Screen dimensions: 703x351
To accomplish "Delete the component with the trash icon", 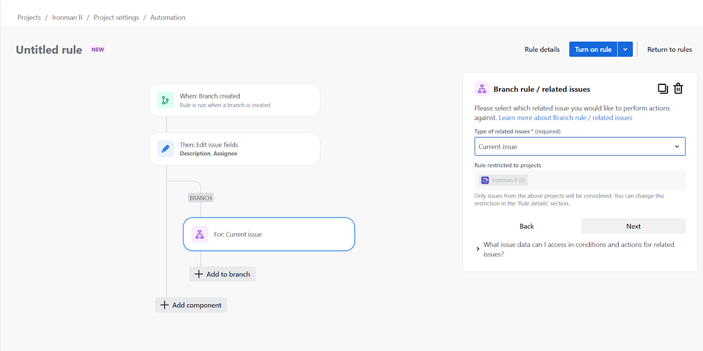I will pyautogui.click(x=678, y=89).
